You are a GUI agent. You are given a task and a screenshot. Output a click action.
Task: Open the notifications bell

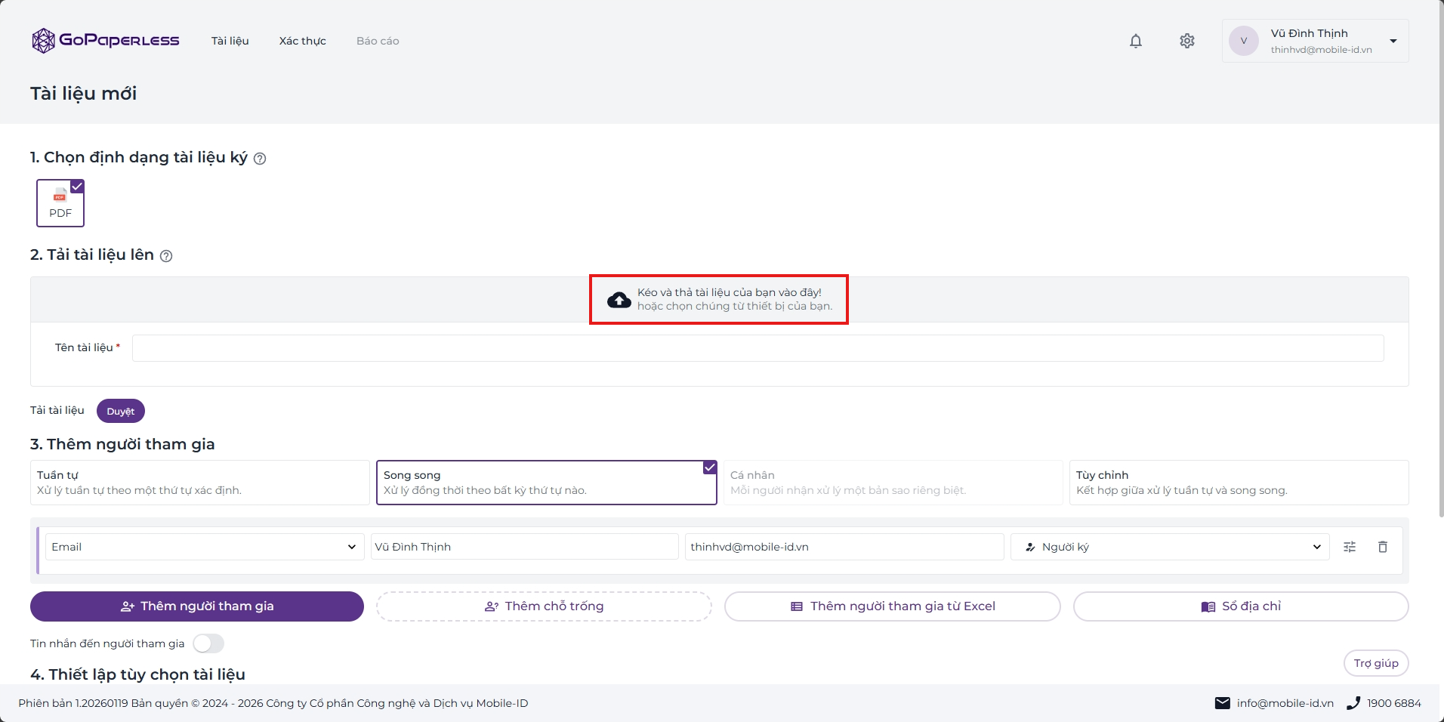coord(1136,41)
